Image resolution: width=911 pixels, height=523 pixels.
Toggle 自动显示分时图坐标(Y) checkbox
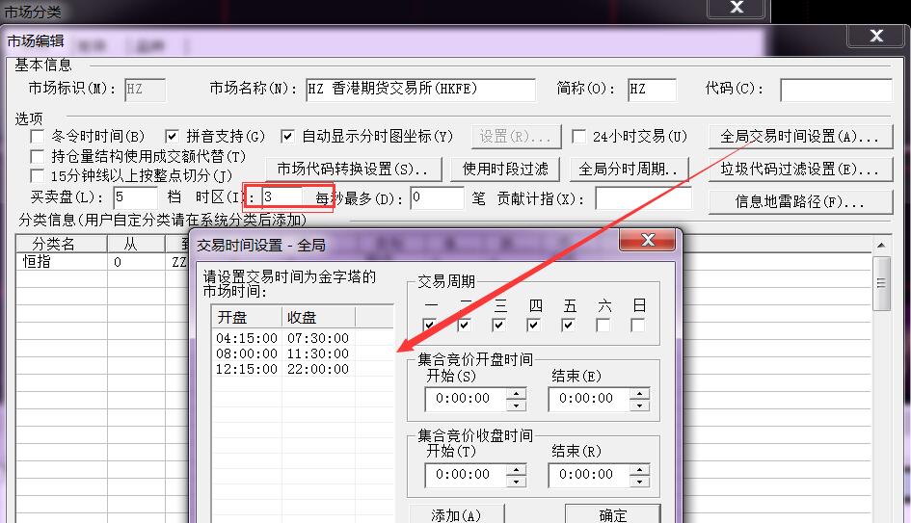point(287,137)
